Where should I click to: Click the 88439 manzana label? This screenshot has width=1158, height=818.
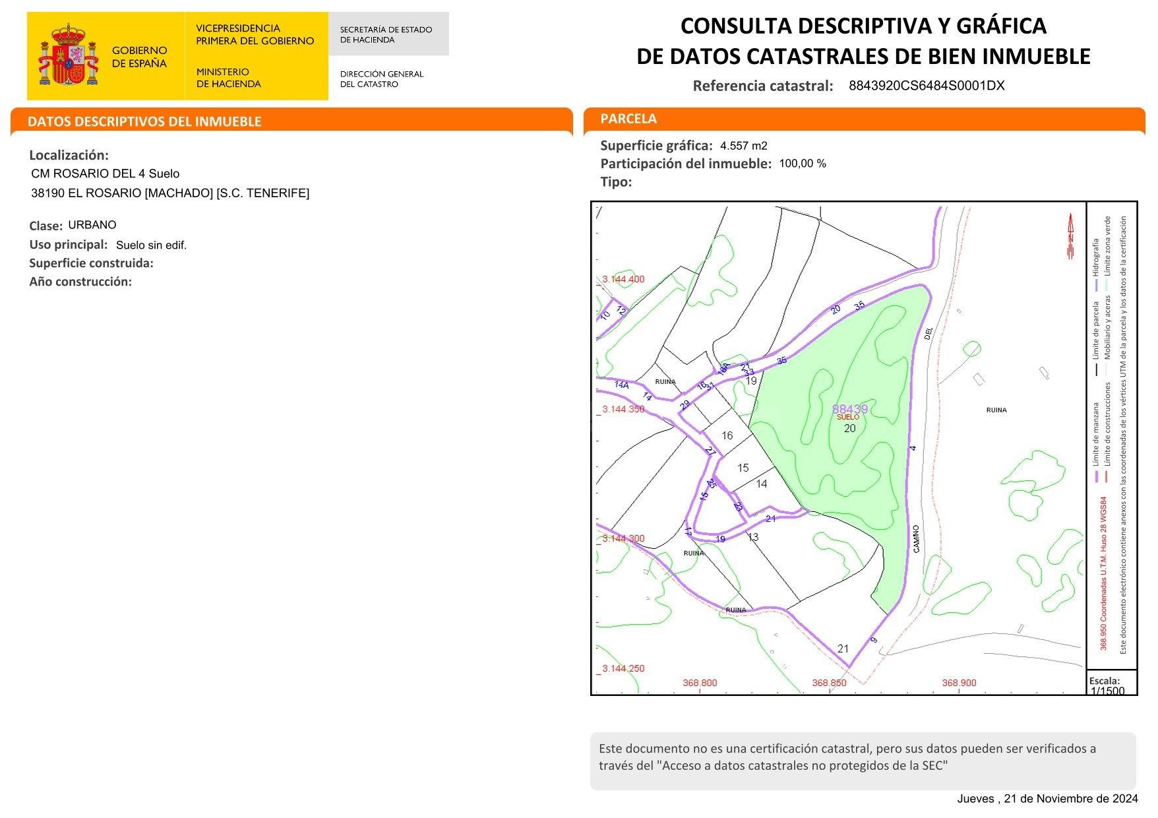pyautogui.click(x=850, y=409)
